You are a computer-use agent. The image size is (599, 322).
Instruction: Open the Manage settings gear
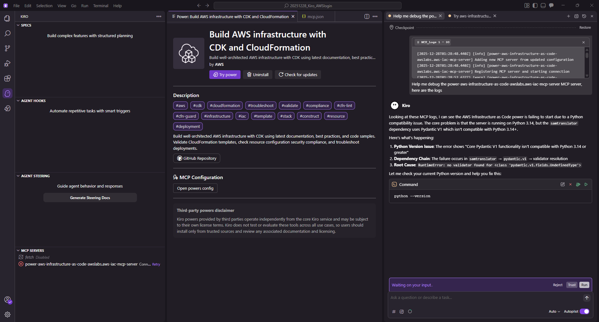click(7, 315)
